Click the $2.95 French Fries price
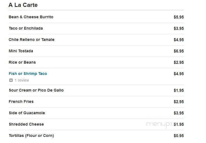206x143 pixels. click(178, 102)
